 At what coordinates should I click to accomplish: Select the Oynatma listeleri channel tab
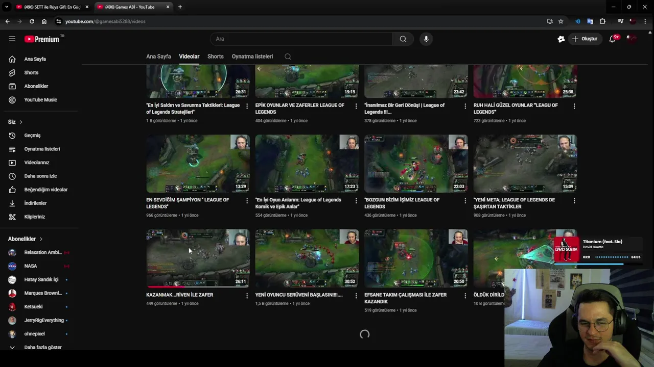click(252, 57)
